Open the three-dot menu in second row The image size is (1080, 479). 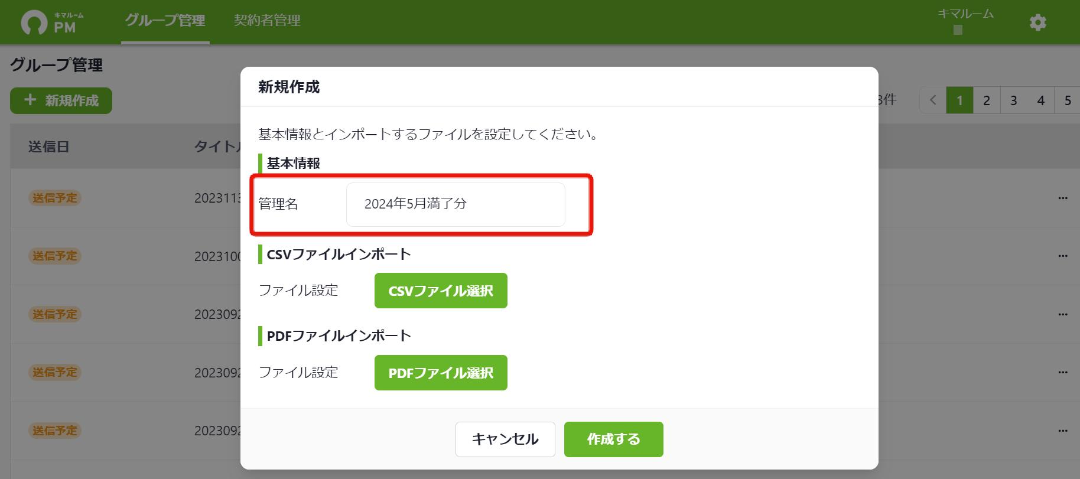tap(1063, 256)
